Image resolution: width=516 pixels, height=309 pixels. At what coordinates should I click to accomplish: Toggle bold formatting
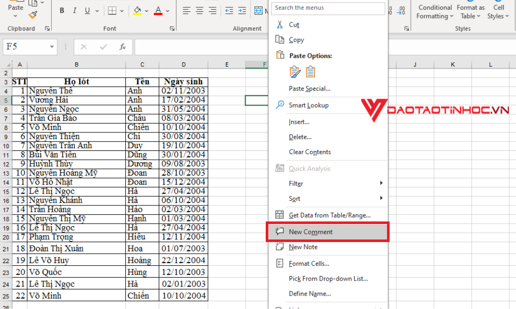coord(61,10)
